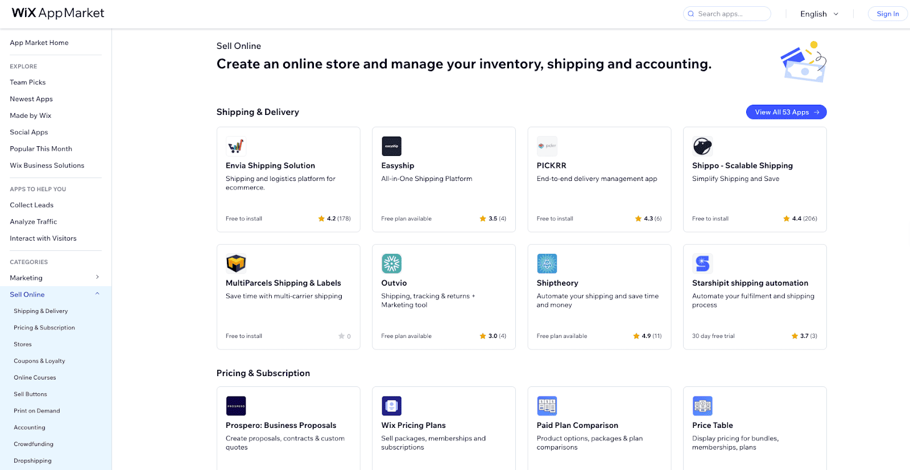Open the Envia Shipping Solution title

[270, 166]
